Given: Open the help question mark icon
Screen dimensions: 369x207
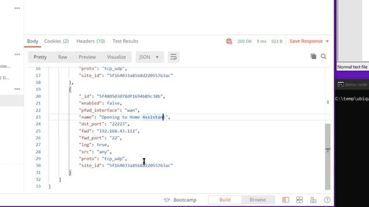Looking at the screenshot, I should [327, 200].
